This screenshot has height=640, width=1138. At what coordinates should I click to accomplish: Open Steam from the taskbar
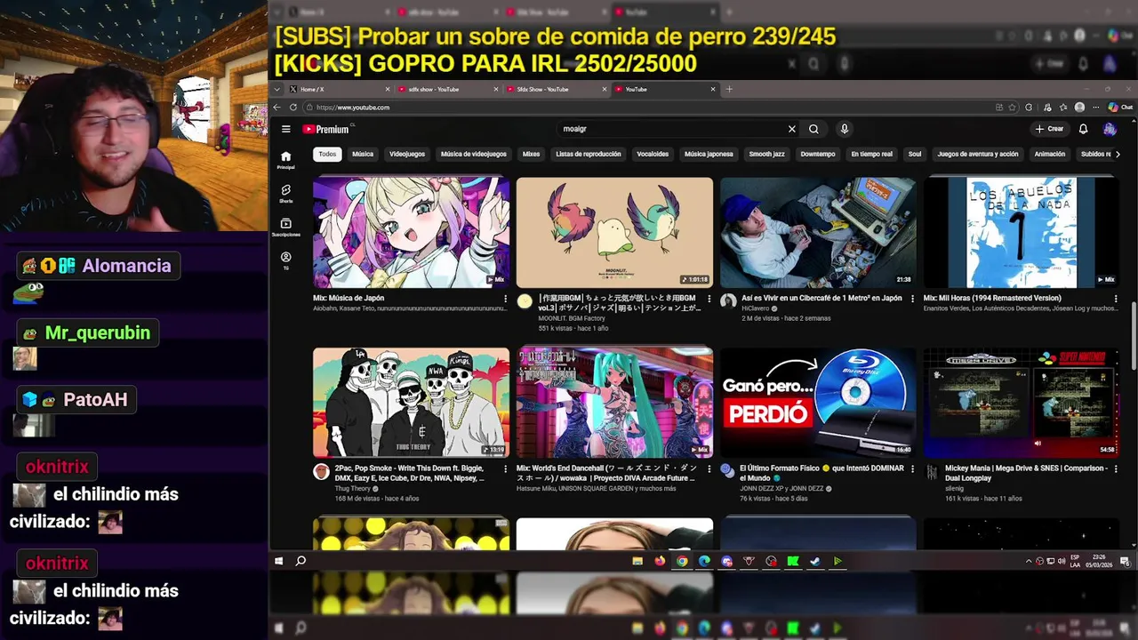(815, 561)
